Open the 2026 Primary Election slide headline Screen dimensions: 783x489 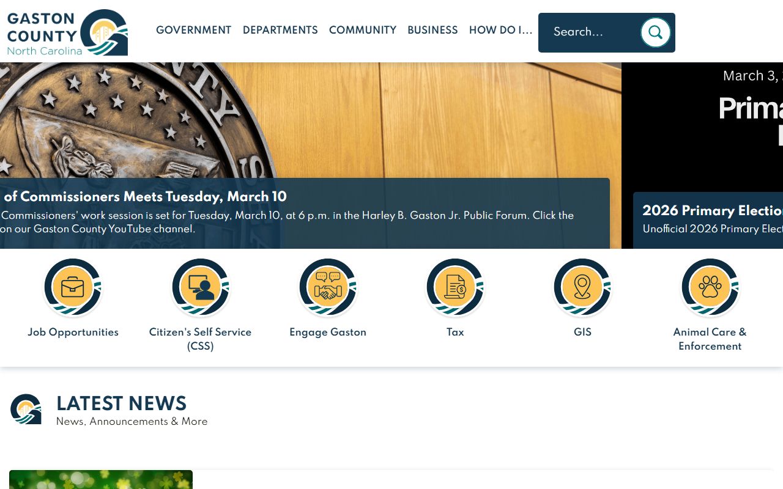click(713, 210)
